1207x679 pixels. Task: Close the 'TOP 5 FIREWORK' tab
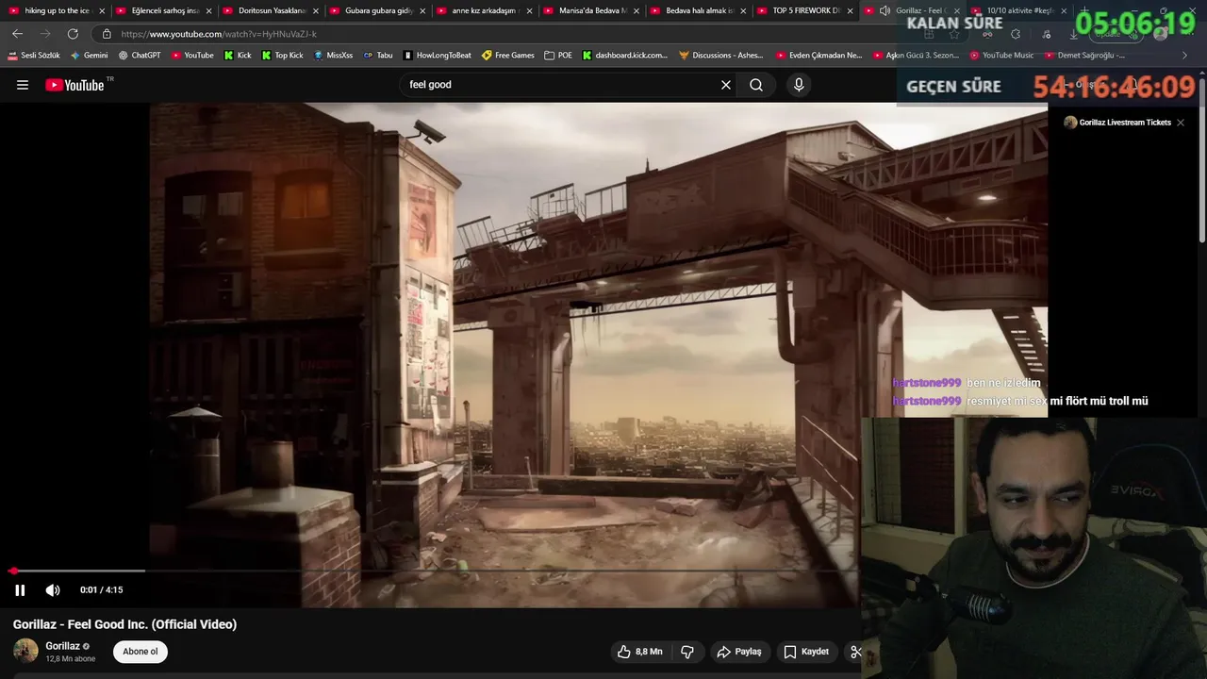click(x=850, y=11)
